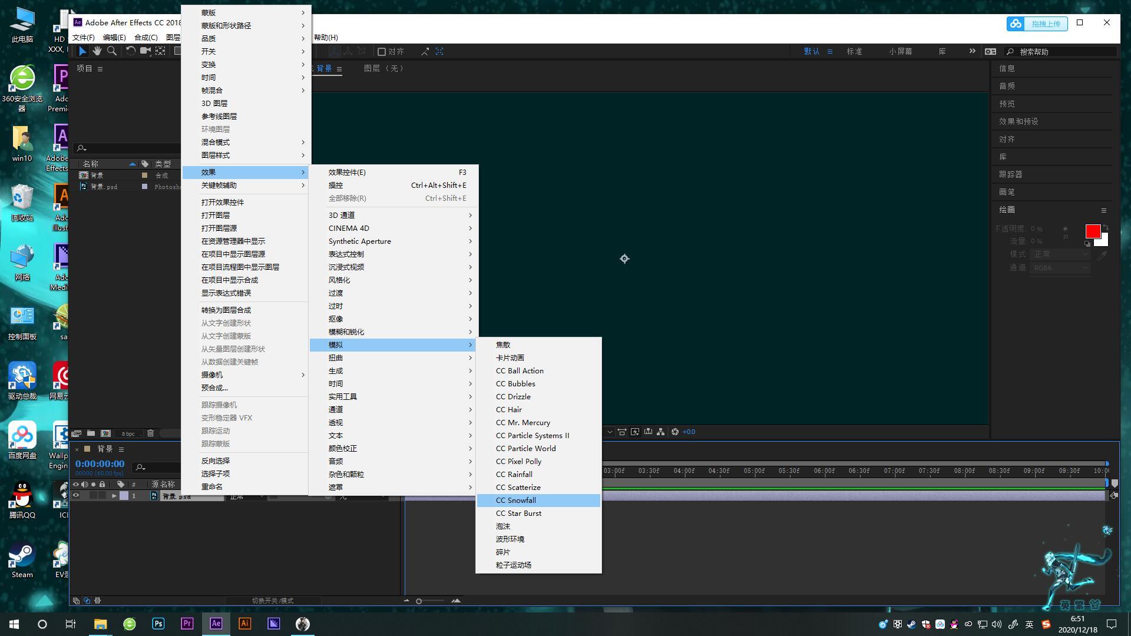Click the delete trash icon in project panel
The image size is (1131, 636).
[x=150, y=433]
